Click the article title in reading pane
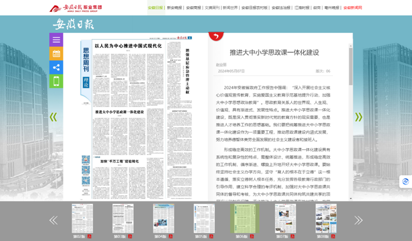This screenshot has height=241, width=412. (274, 52)
